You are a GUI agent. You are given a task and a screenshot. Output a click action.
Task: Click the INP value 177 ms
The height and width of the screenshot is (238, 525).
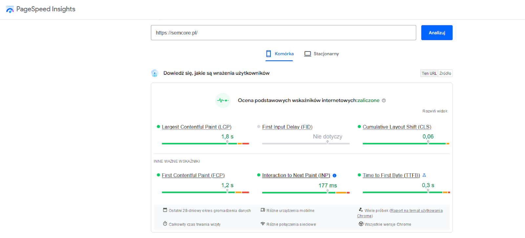pos(328,186)
